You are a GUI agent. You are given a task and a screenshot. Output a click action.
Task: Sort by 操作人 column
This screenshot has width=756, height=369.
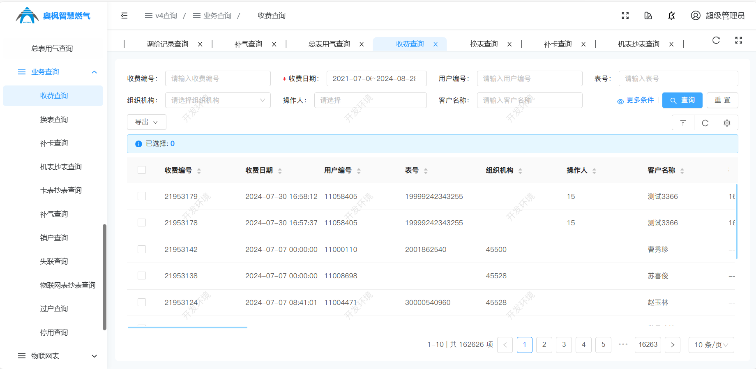pyautogui.click(x=594, y=171)
